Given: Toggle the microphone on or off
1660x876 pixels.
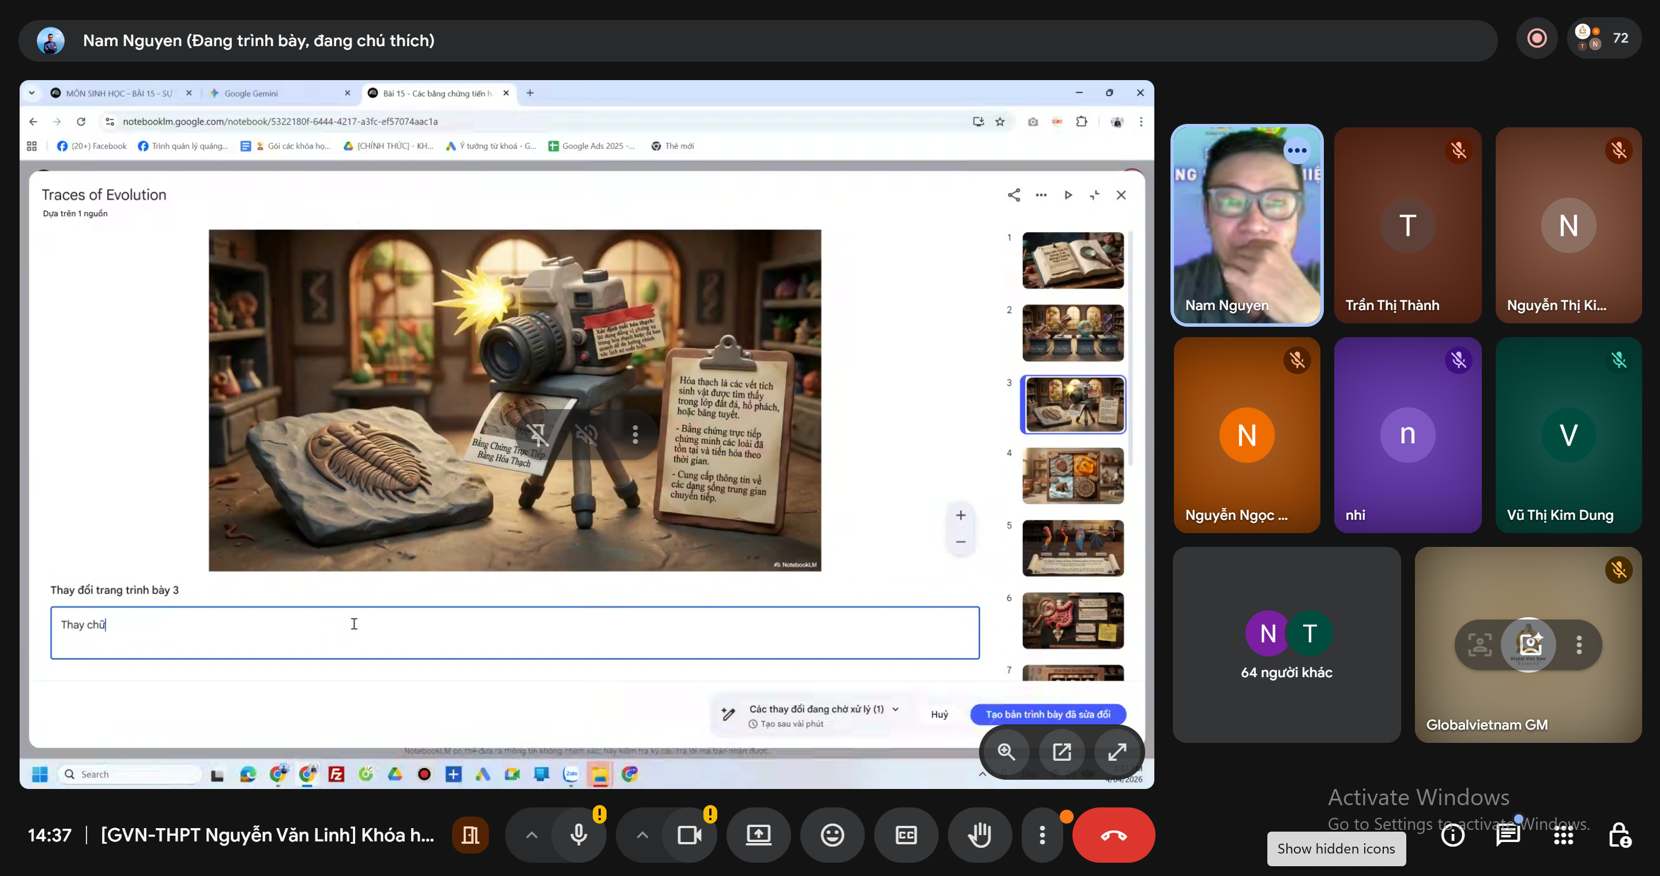Looking at the screenshot, I should click(579, 835).
